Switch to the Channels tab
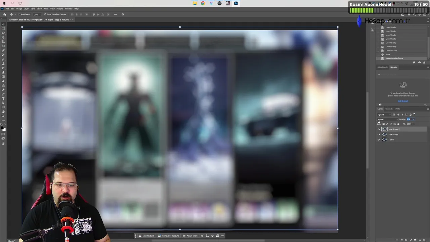The height and width of the screenshot is (242, 430). pos(389,109)
